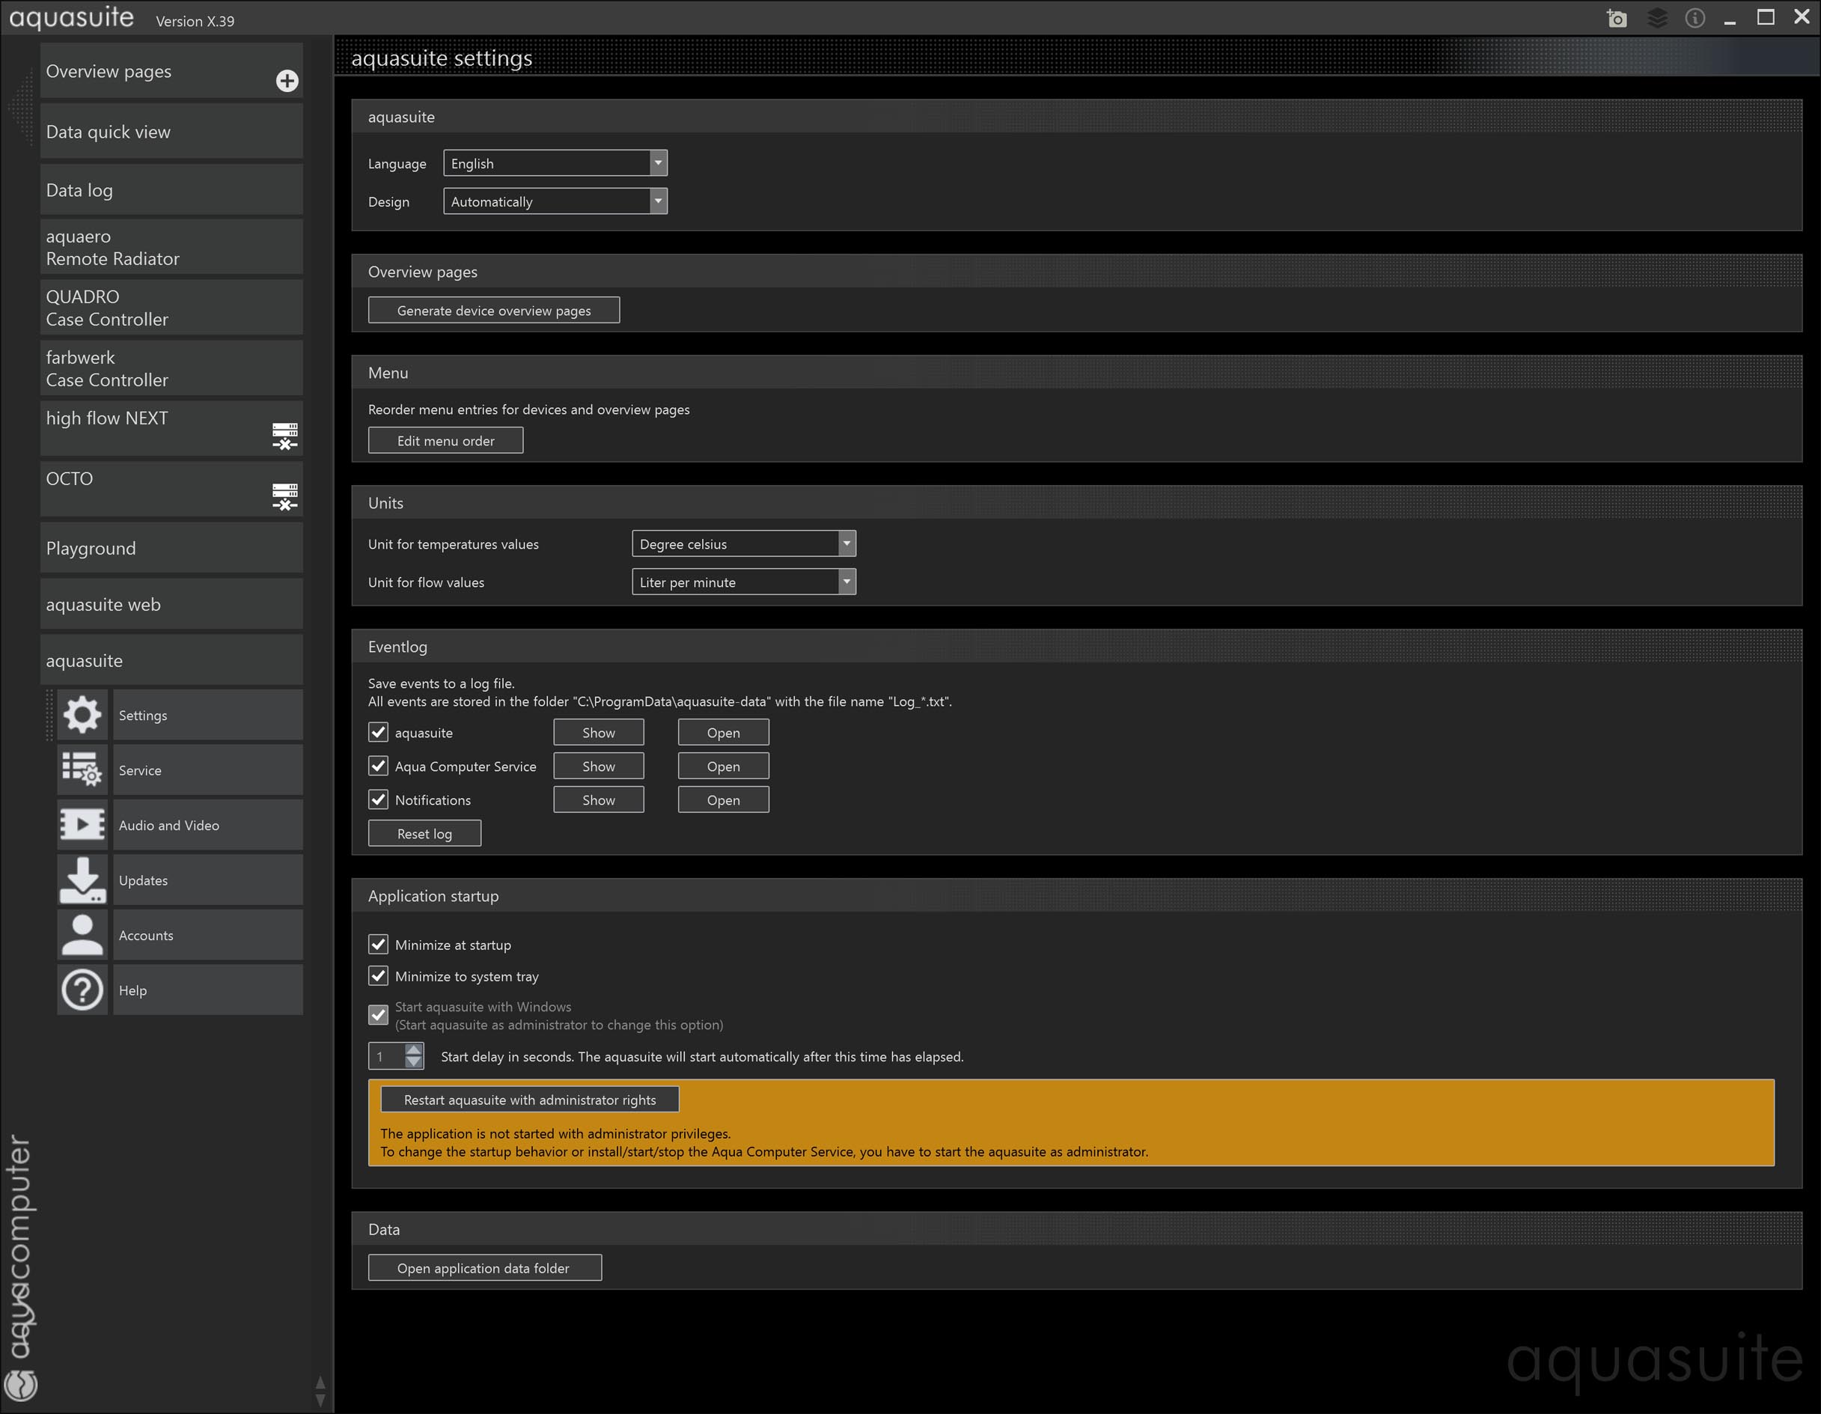Viewport: 1821px width, 1414px height.
Task: Click the screenshot camera icon in title bar
Action: pos(1616,19)
